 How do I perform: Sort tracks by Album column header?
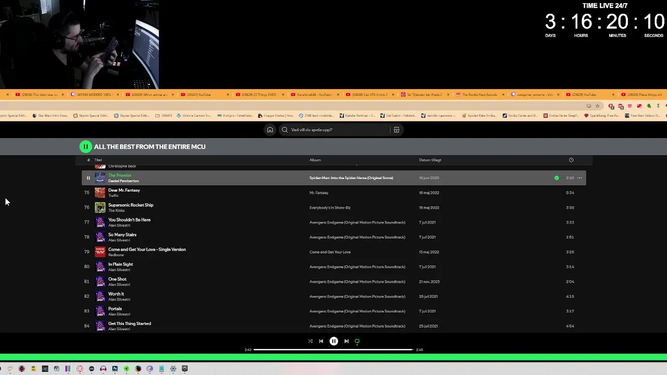(x=315, y=160)
